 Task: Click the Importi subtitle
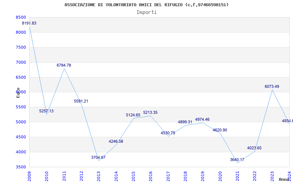tap(146, 12)
